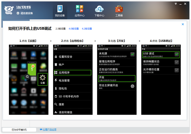Select 位置和安全 row in step 2

click(73, 57)
